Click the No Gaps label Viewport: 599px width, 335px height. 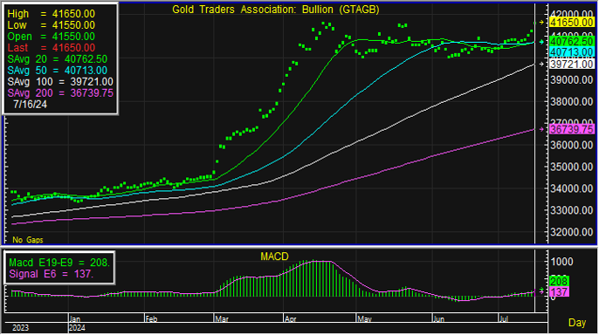[x=28, y=240]
